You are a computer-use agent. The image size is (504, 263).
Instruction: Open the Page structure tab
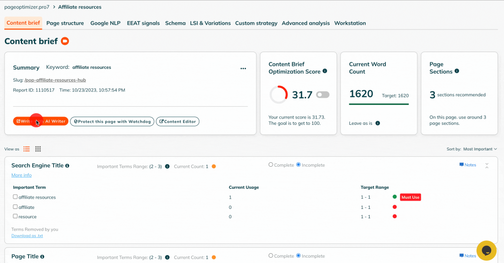pos(65,23)
